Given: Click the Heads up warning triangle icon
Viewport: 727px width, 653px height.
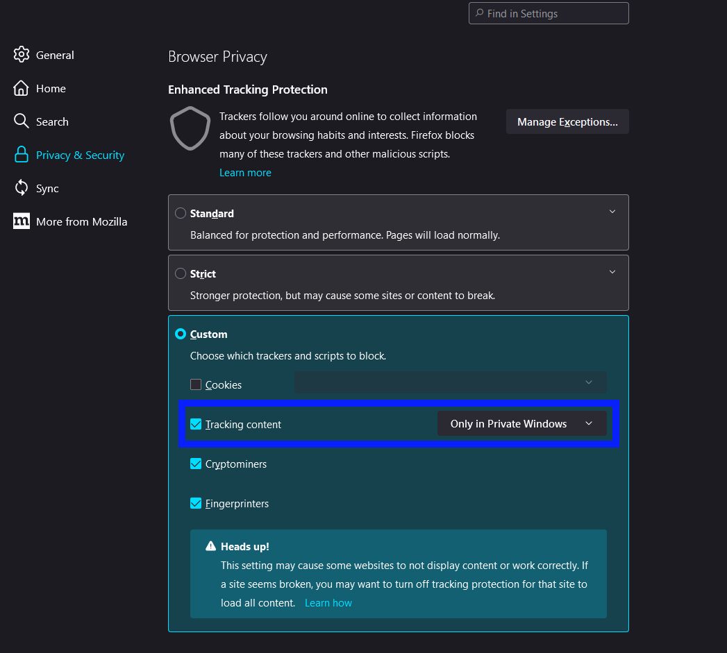Looking at the screenshot, I should [211, 547].
